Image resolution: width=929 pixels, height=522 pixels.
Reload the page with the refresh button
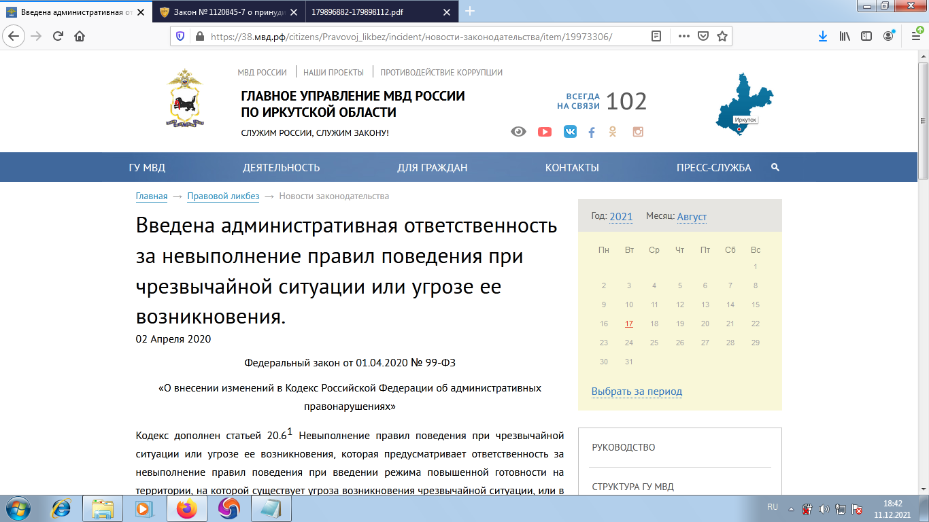[x=58, y=36]
